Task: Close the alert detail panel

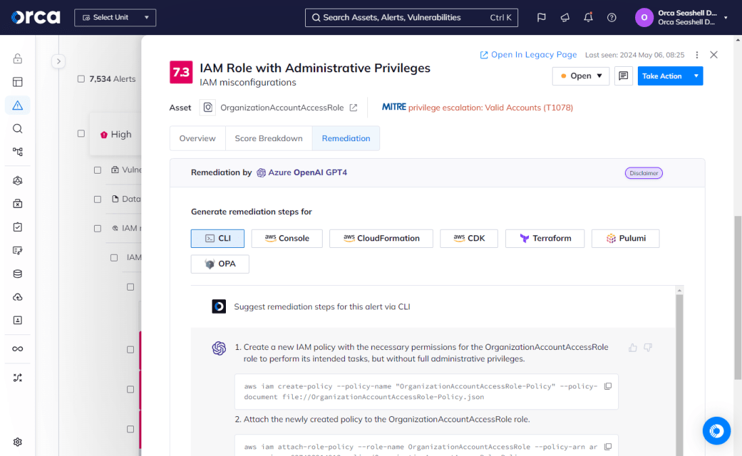Action: click(x=714, y=55)
